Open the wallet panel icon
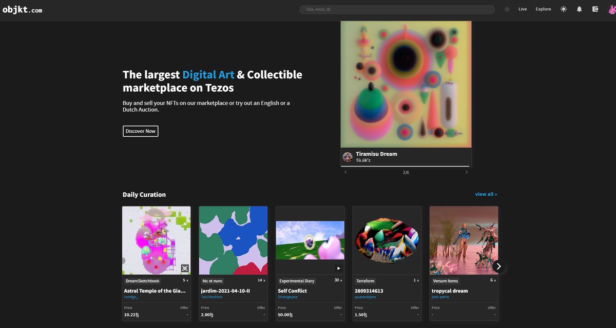The image size is (616, 328). click(x=594, y=9)
